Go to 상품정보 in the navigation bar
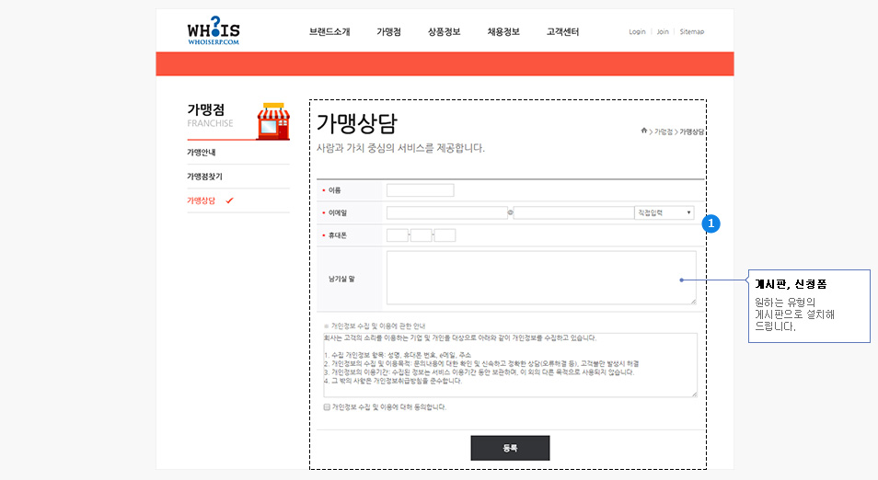 click(444, 31)
